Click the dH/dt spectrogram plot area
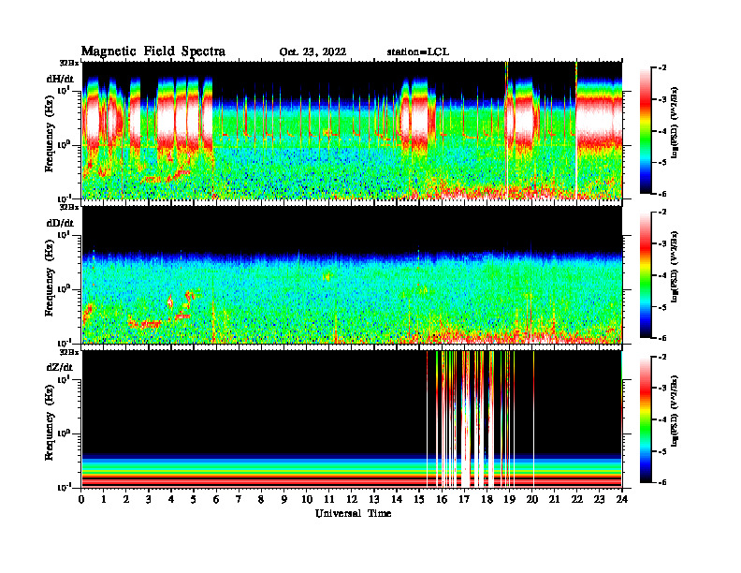 (x=352, y=130)
